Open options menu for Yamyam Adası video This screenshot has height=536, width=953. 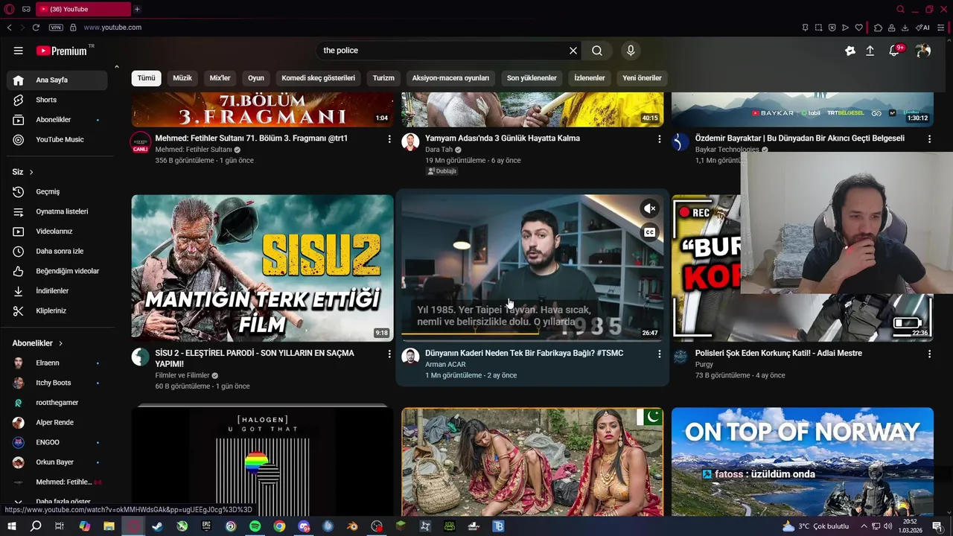tap(659, 139)
